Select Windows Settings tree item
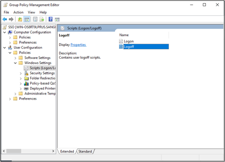Screen dimensions: 225x162 pyautogui.click(x=38, y=63)
